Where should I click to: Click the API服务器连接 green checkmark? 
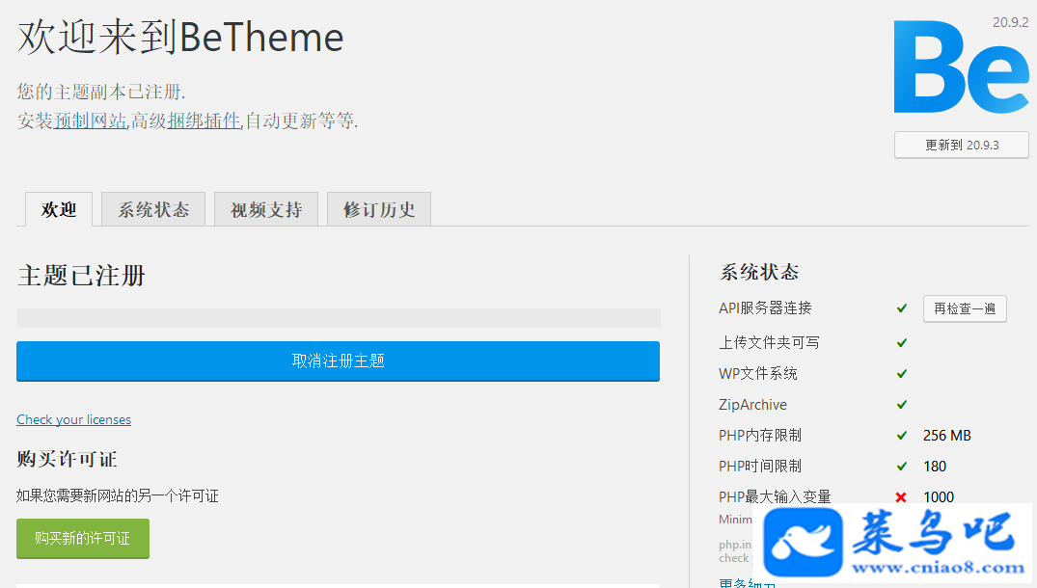(x=901, y=307)
